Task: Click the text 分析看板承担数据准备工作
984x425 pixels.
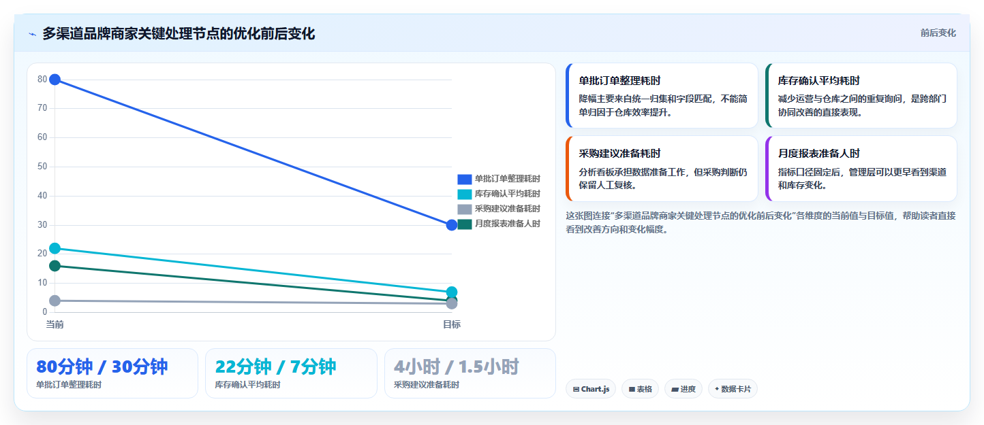Action: (x=634, y=172)
